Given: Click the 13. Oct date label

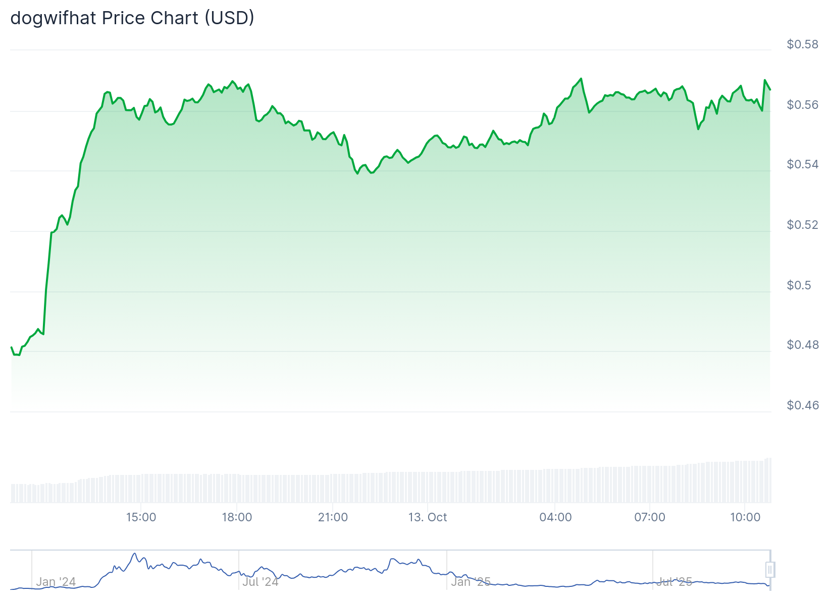Looking at the screenshot, I should coord(428,517).
